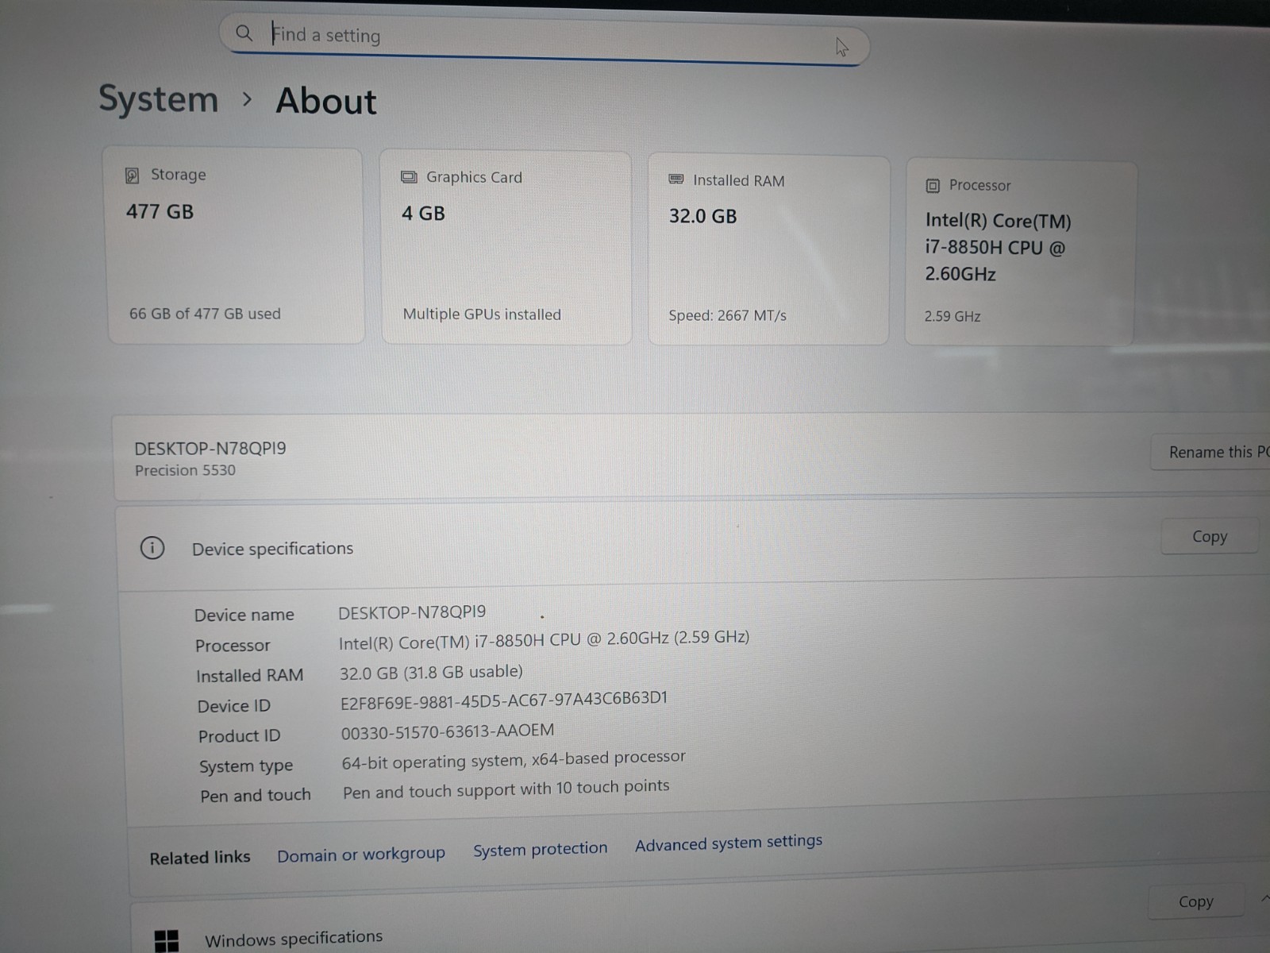Open Advanced system settings link

729,843
